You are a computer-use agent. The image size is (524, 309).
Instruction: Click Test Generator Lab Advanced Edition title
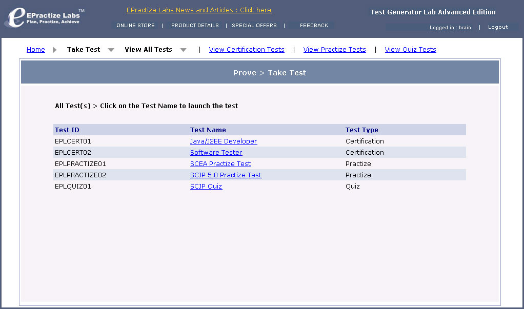tap(433, 12)
